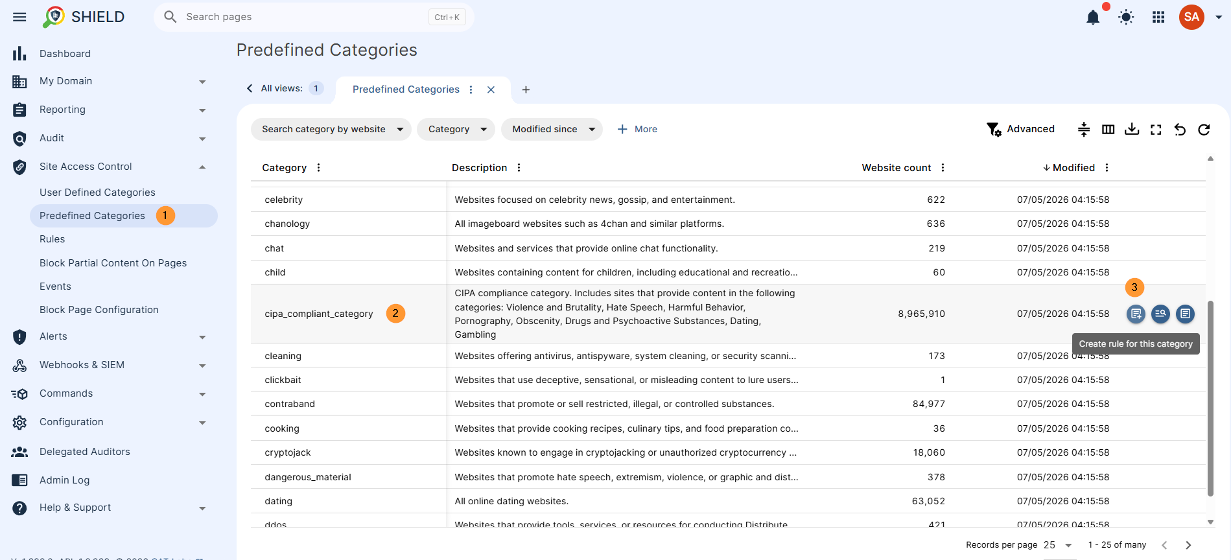Viewport: 1231px width, 560px height.
Task: Open the Advanced filter settings
Action: click(1020, 129)
